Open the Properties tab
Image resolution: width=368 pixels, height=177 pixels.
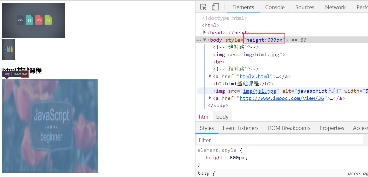click(332, 128)
